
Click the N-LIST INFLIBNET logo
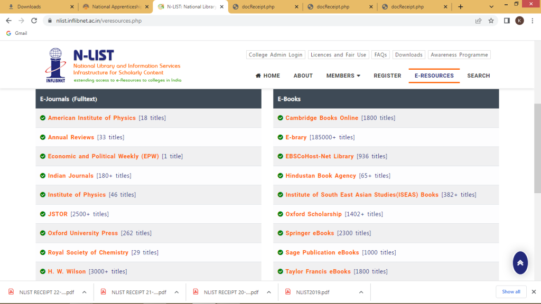pyautogui.click(x=113, y=65)
